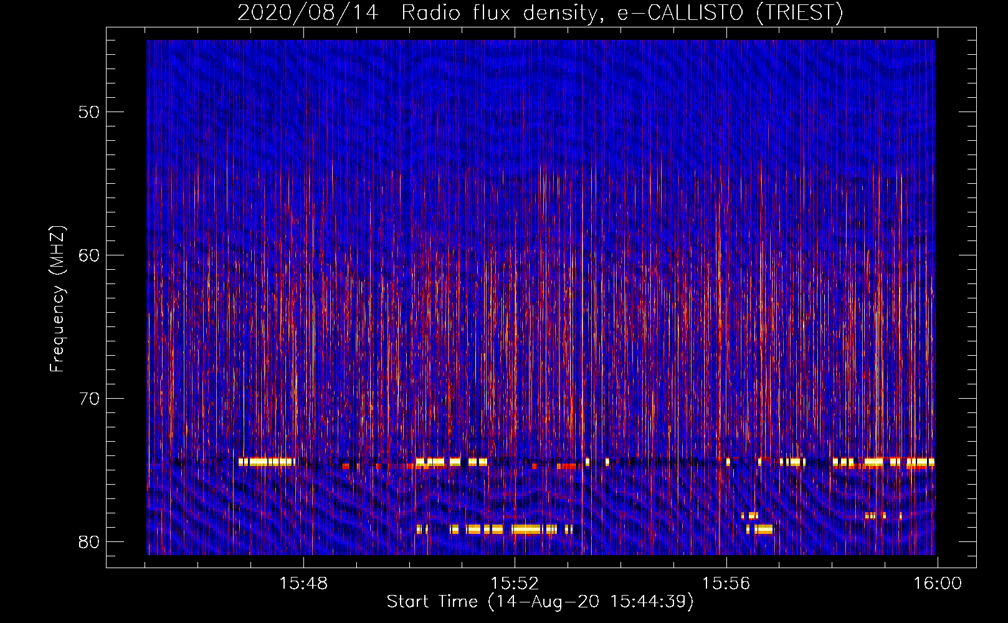This screenshot has height=623, width=1008.
Task: Click the 50 frequency tick label
Action: tap(90, 112)
